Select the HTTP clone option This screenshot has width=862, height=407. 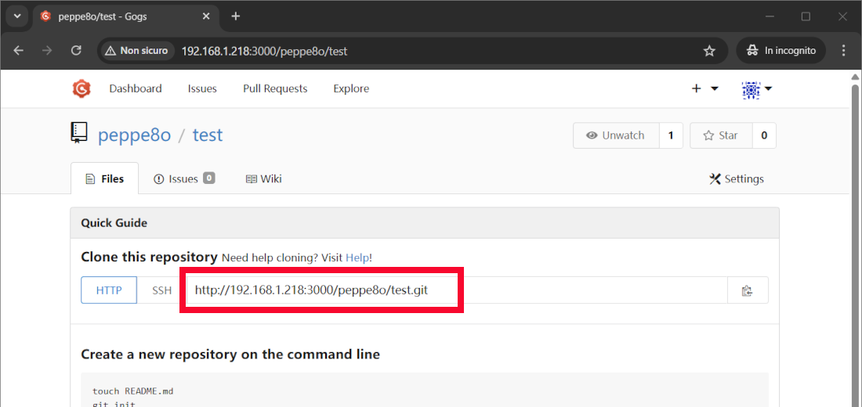tap(109, 290)
